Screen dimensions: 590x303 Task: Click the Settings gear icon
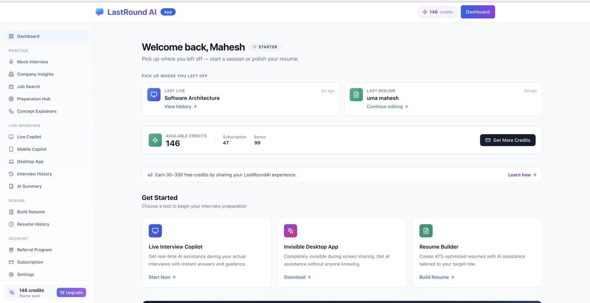click(x=11, y=275)
